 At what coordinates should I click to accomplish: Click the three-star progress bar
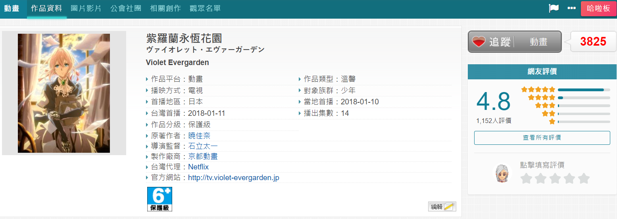pos(584,106)
